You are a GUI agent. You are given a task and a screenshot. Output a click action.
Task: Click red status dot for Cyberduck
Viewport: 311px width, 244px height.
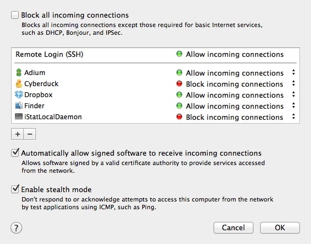(x=179, y=83)
